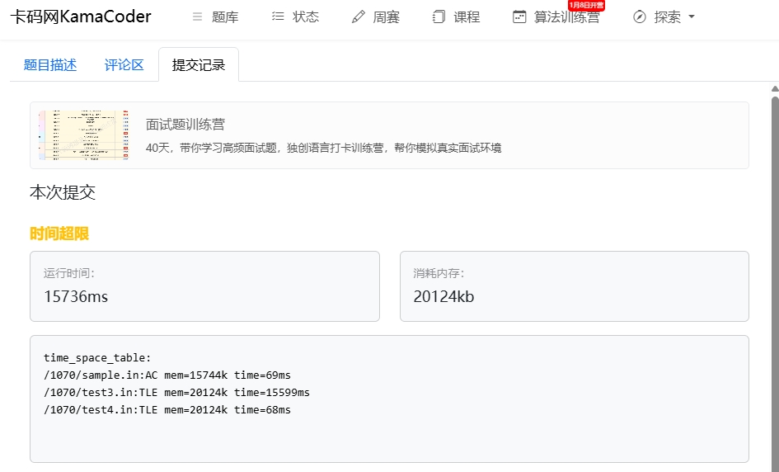Switch to the 题目描述 tab
779x472 pixels.
point(50,64)
